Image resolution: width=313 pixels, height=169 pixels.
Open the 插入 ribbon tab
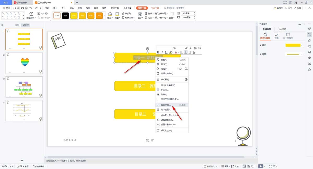55,8
